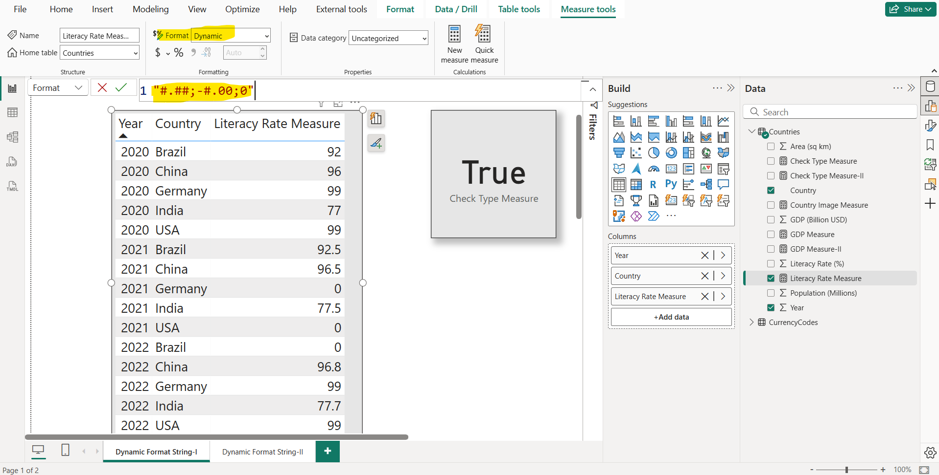Select the Gauge visual icon

[x=654, y=169]
